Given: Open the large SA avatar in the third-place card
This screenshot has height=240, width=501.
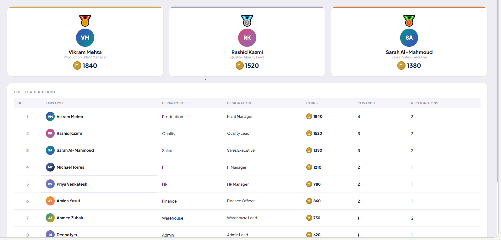Looking at the screenshot, I should pyautogui.click(x=409, y=38).
